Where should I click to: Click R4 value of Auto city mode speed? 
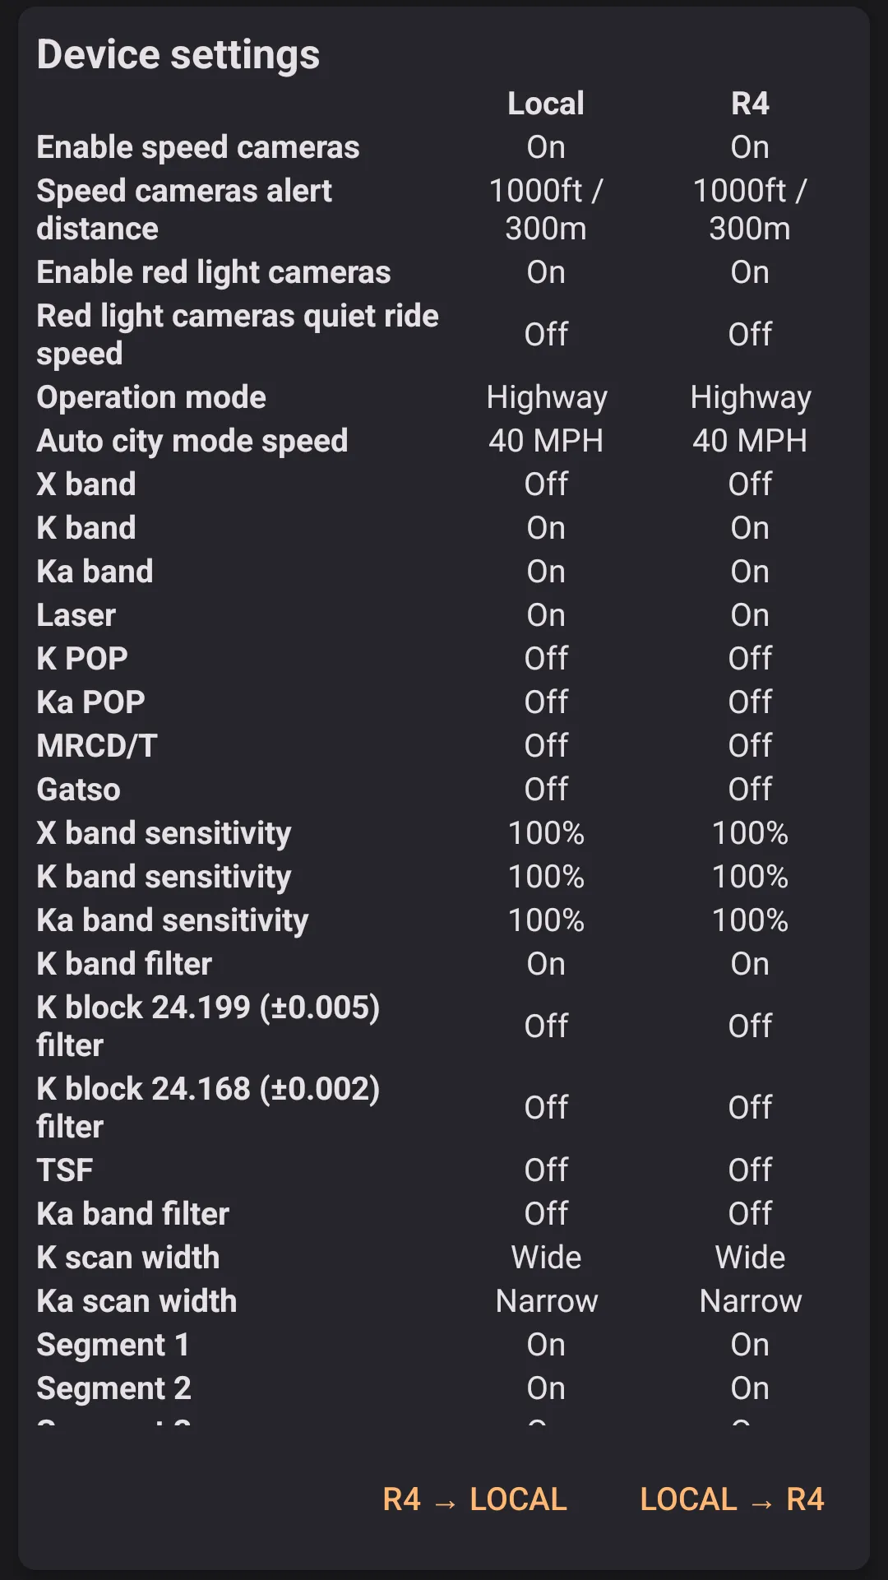tap(750, 442)
